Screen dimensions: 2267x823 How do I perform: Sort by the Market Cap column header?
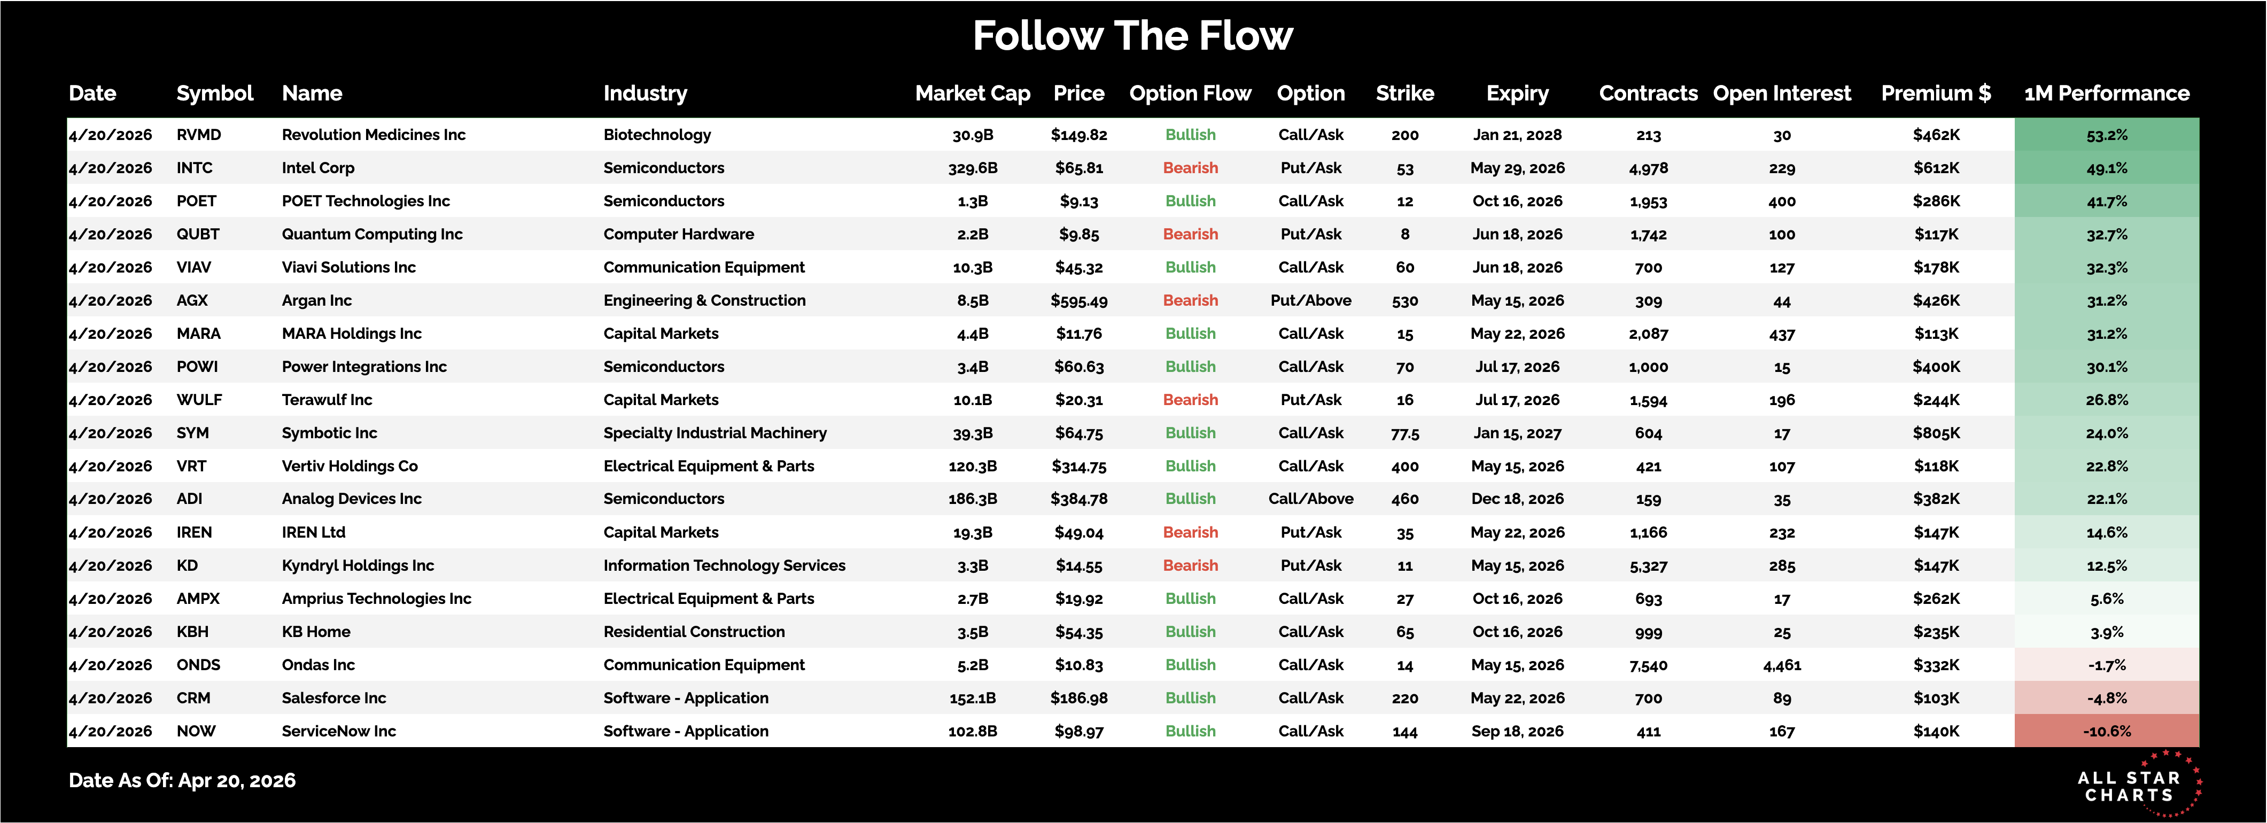pos(973,94)
